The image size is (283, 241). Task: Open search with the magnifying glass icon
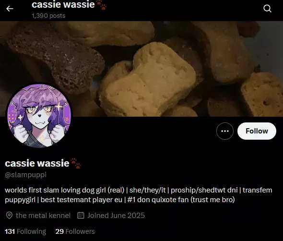267,9
